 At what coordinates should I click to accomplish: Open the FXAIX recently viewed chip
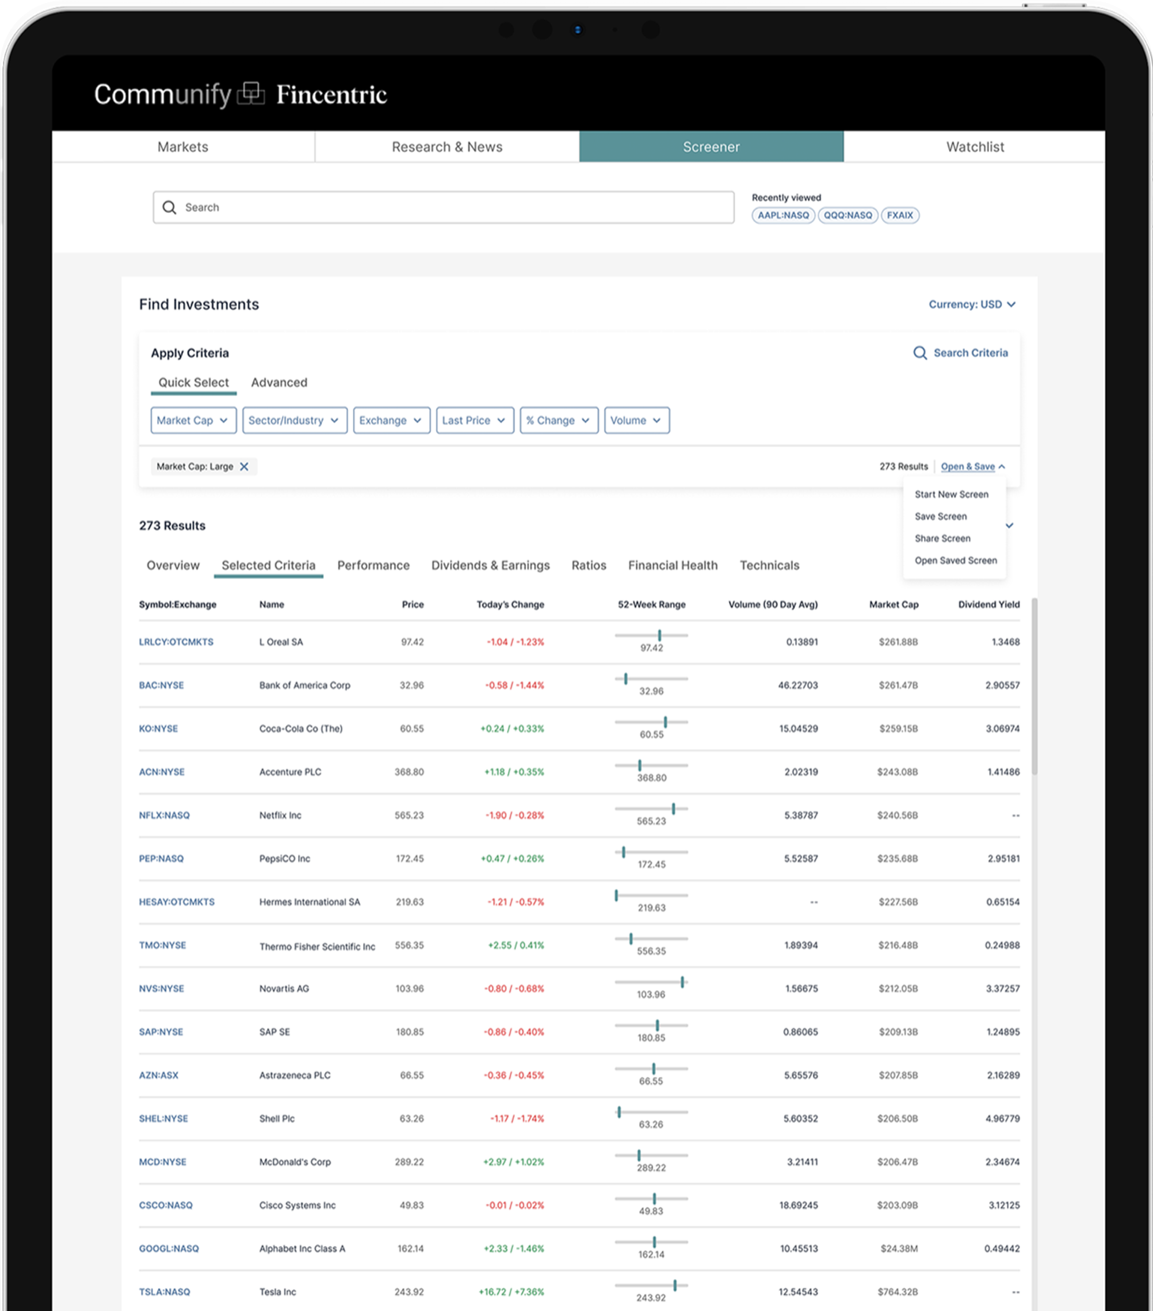[899, 215]
